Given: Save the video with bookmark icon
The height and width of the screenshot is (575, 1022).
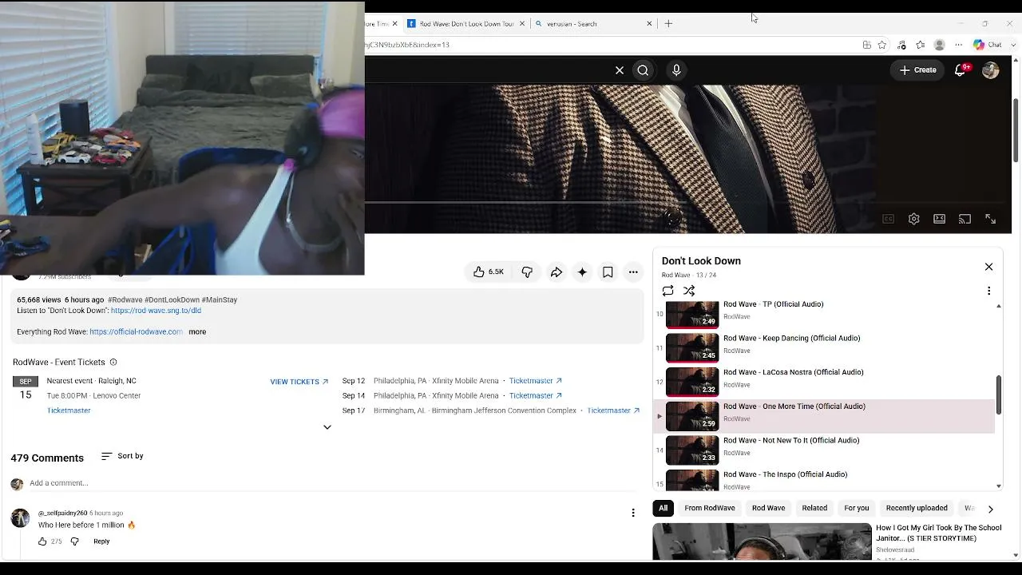Looking at the screenshot, I should click(x=608, y=272).
